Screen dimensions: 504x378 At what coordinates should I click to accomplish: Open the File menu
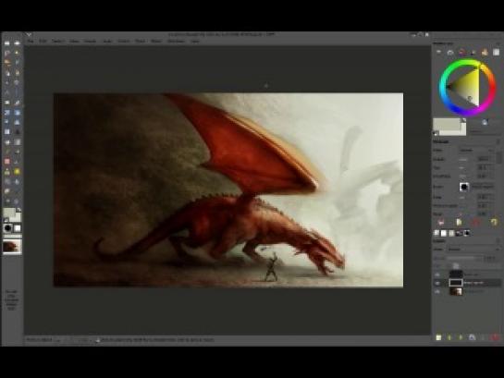coord(31,42)
